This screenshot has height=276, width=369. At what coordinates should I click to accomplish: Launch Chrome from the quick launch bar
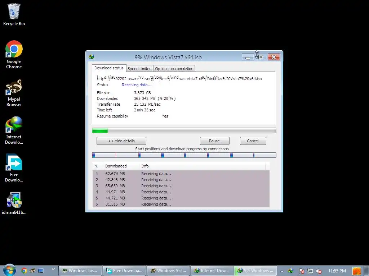point(24,271)
